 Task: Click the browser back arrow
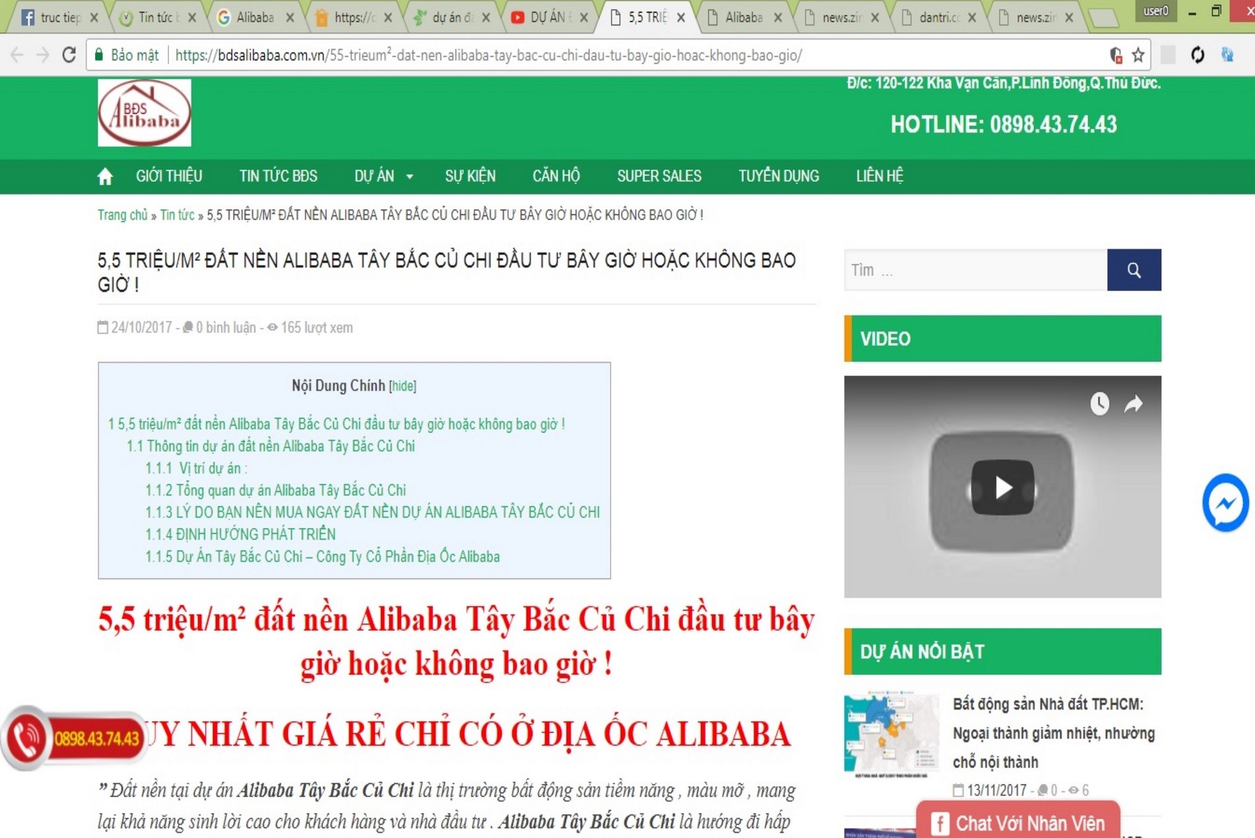pyautogui.click(x=17, y=55)
